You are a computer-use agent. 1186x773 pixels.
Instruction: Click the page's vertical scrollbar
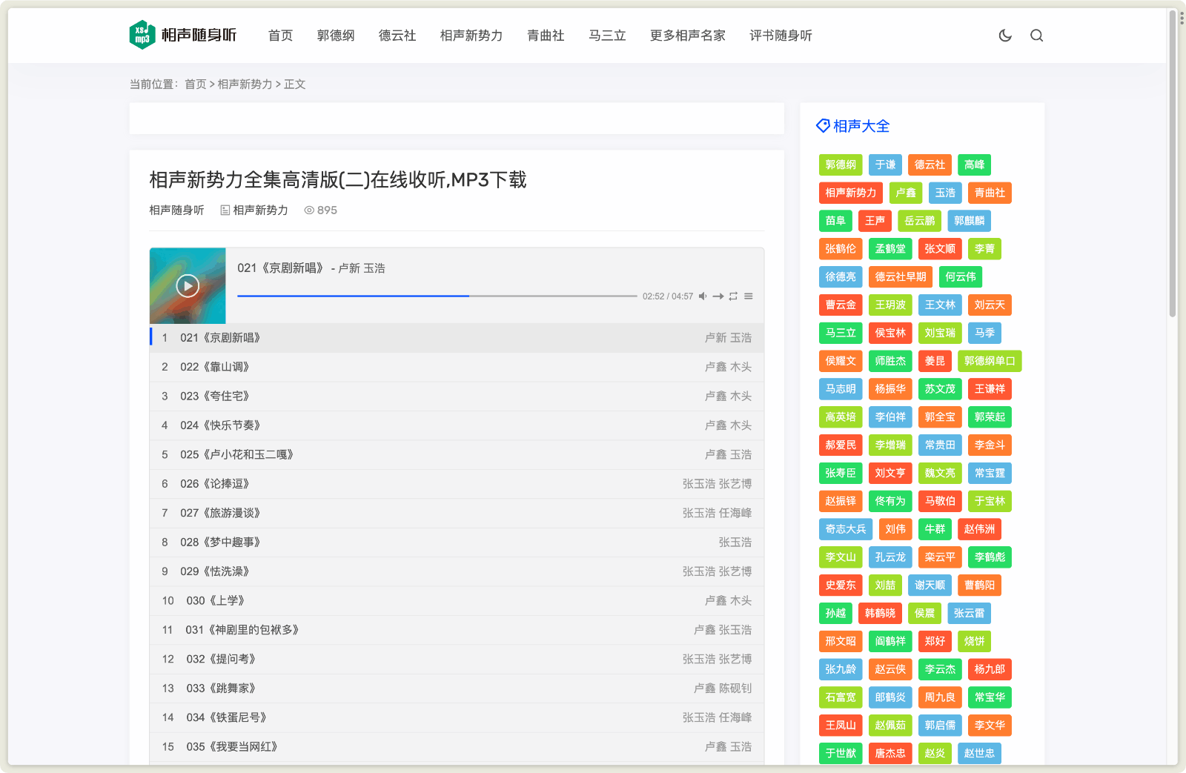tap(1173, 163)
